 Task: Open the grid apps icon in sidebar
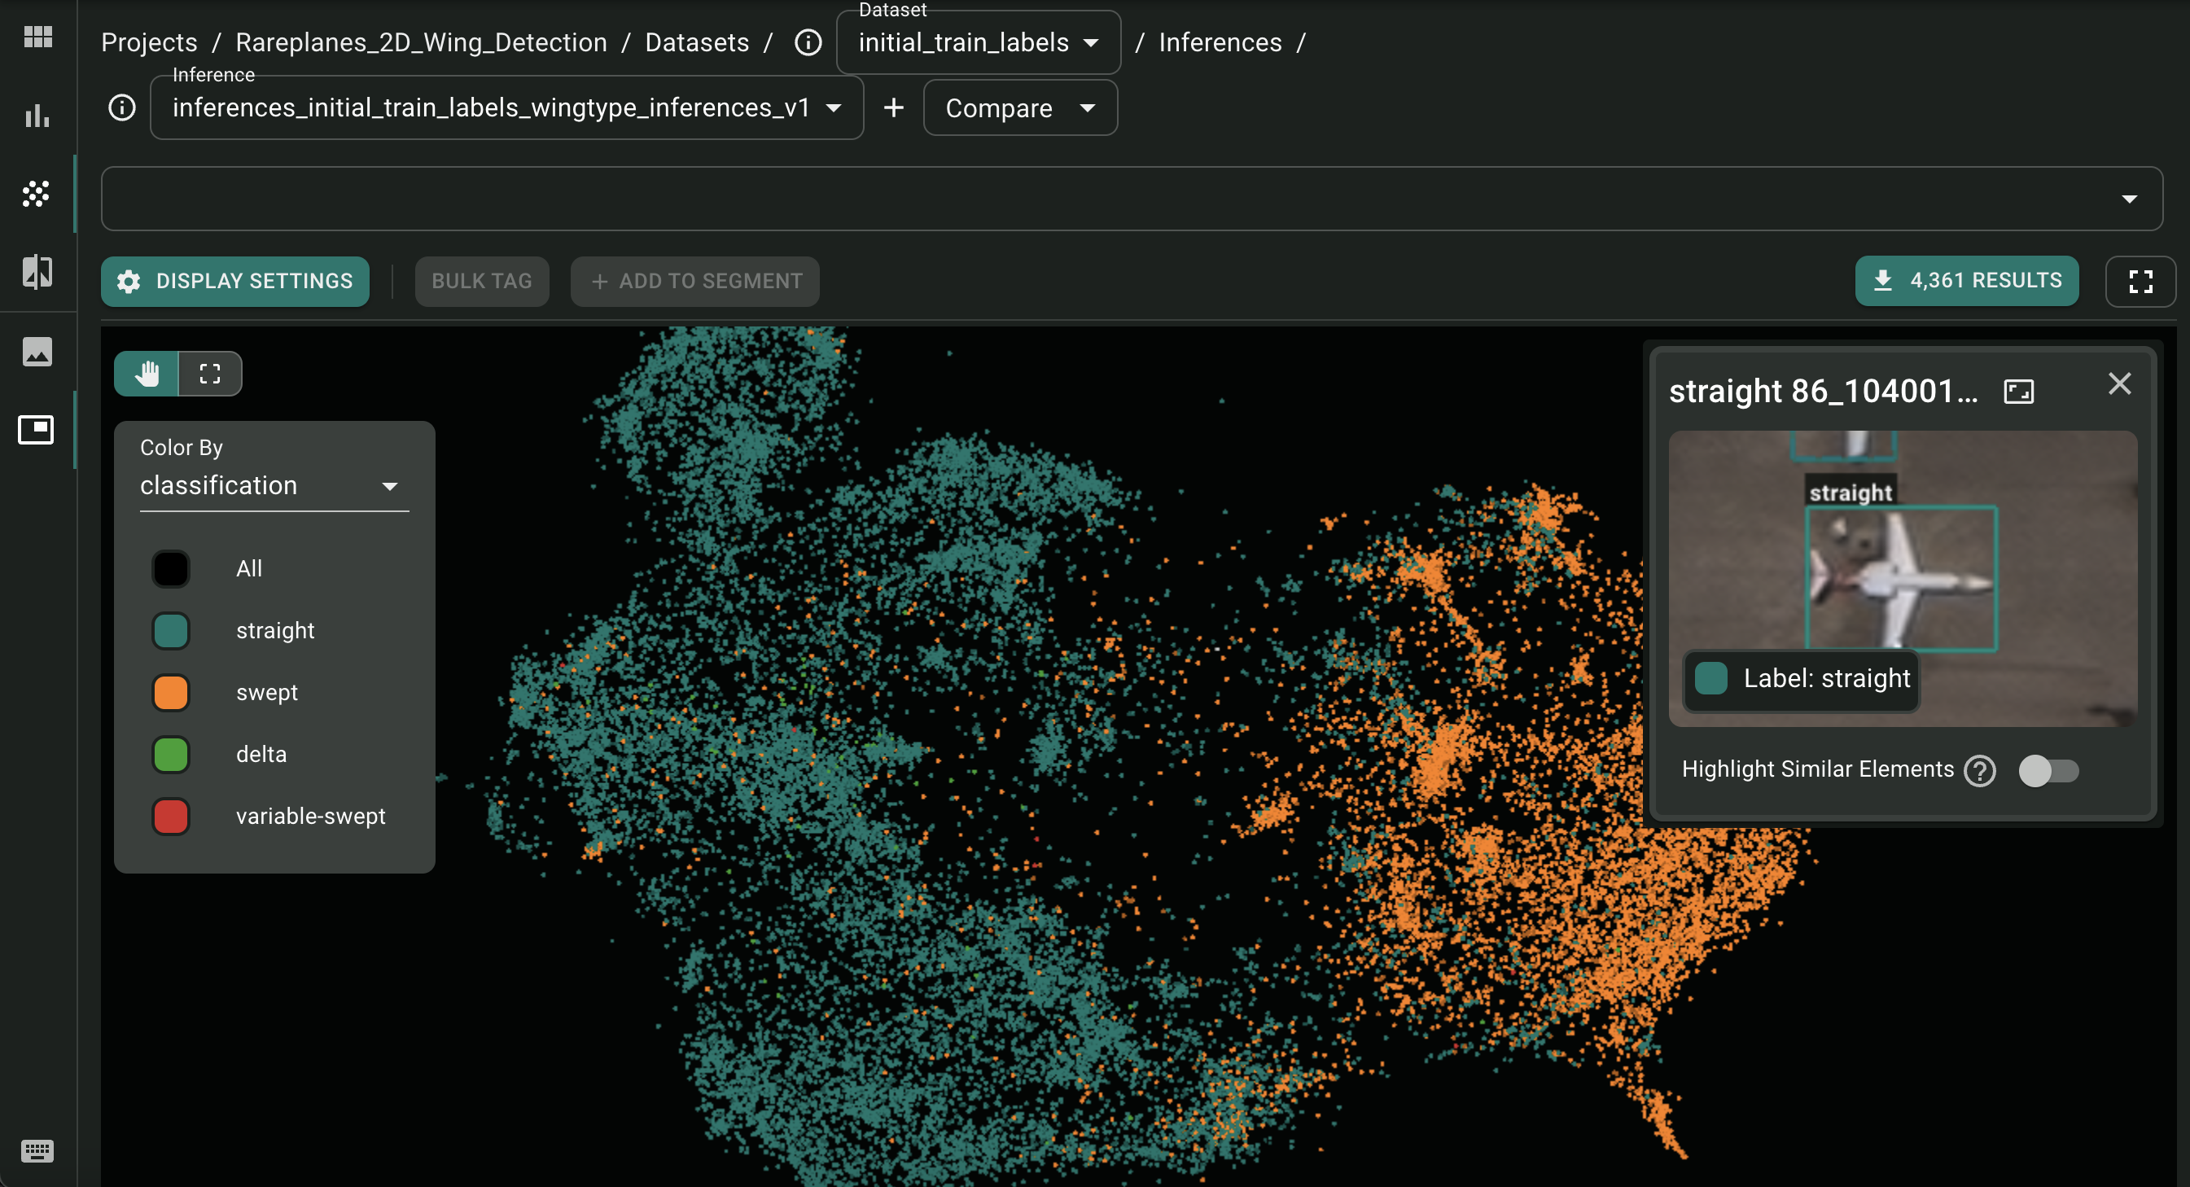click(x=37, y=37)
